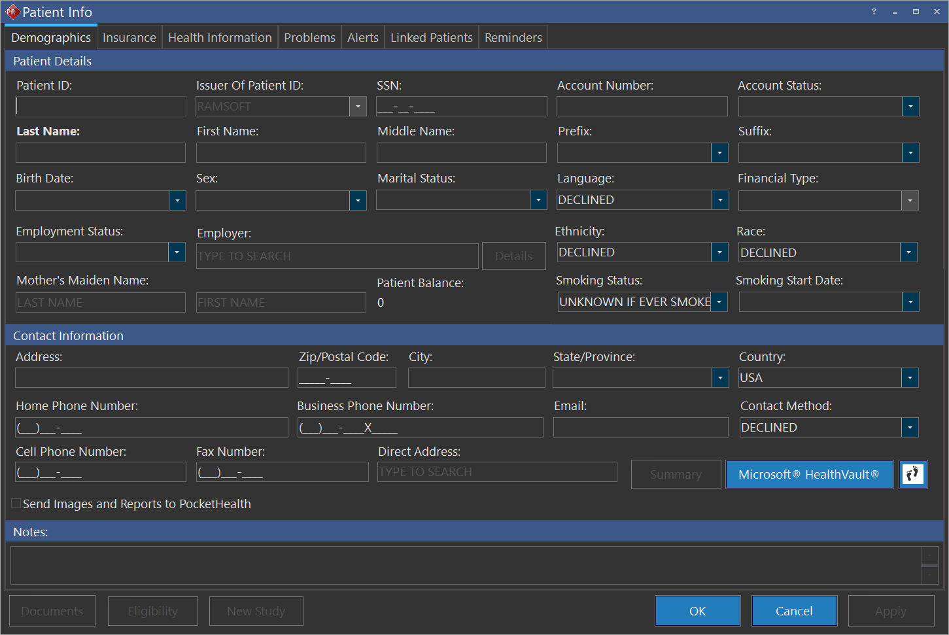Open the State/Province dropdown
The width and height of the screenshot is (949, 635).
point(720,378)
